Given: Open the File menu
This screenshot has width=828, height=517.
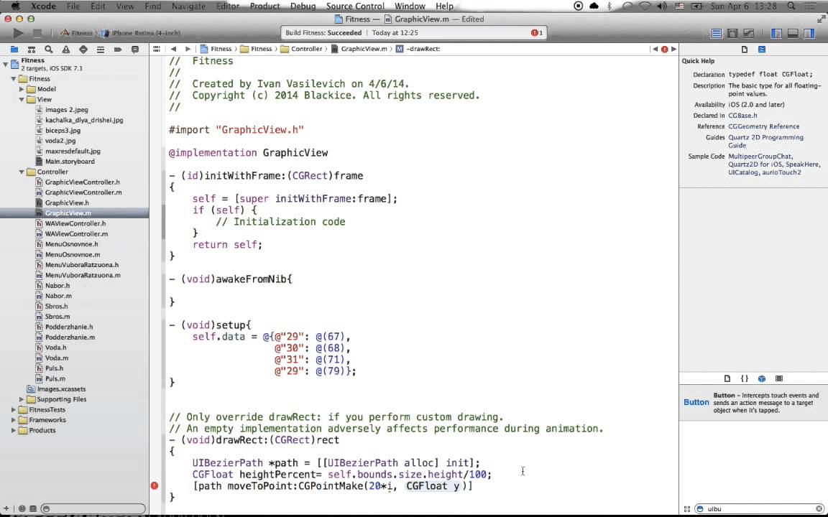Looking at the screenshot, I should click(73, 6).
